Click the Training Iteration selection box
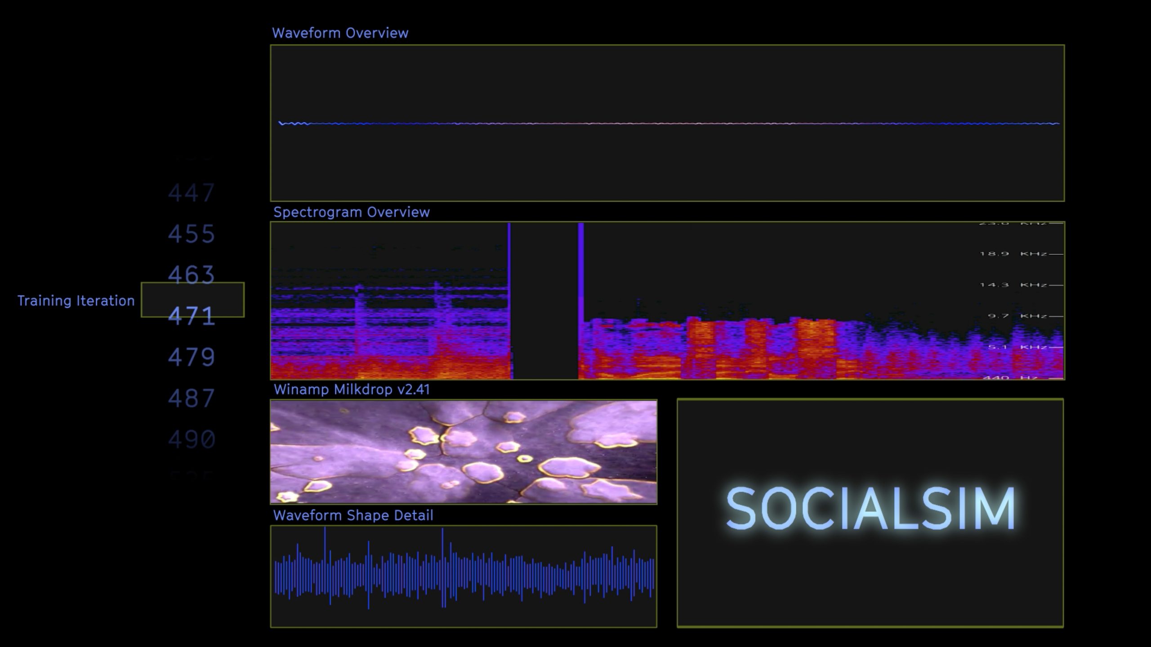This screenshot has height=647, width=1151. tap(192, 301)
